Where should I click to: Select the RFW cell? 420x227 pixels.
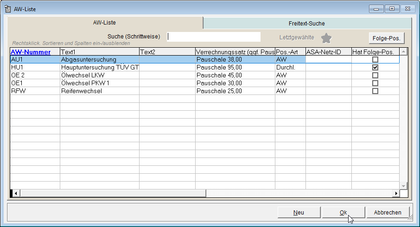(35, 91)
